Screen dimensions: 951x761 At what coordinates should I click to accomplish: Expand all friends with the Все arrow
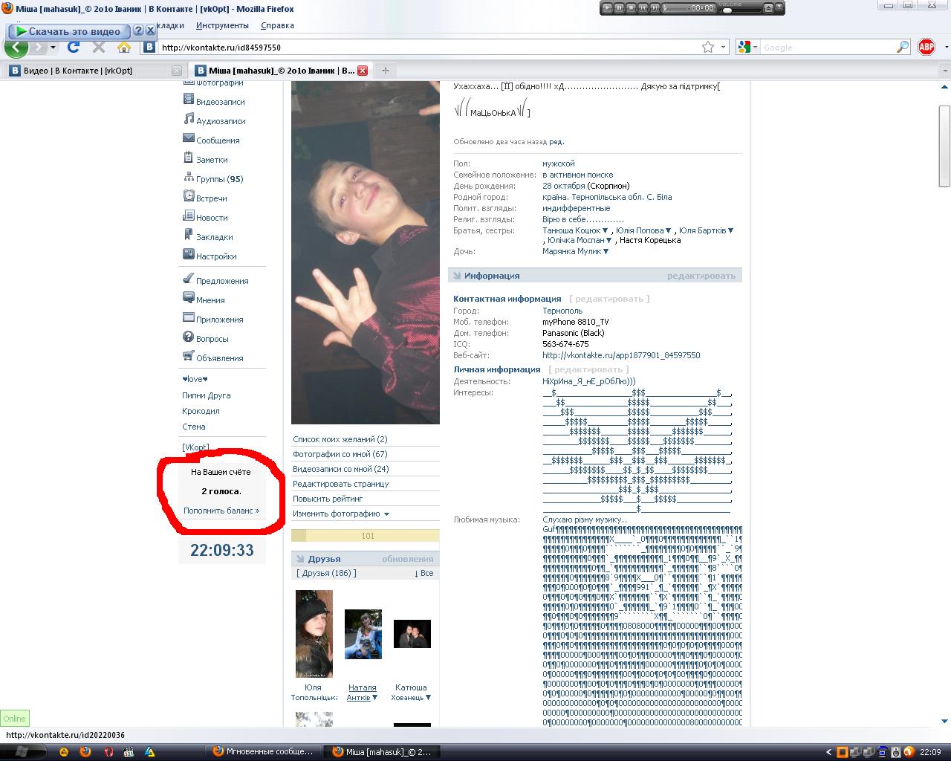tap(423, 573)
